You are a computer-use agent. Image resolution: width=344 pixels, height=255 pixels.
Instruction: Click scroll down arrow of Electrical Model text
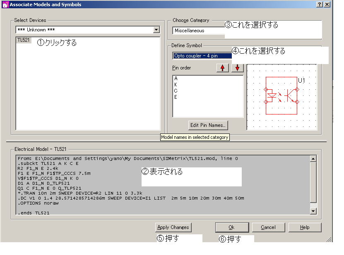(x=313, y=211)
